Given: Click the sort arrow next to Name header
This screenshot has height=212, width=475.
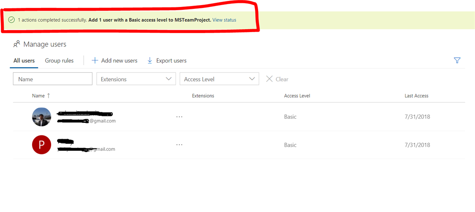Looking at the screenshot, I should point(48,96).
